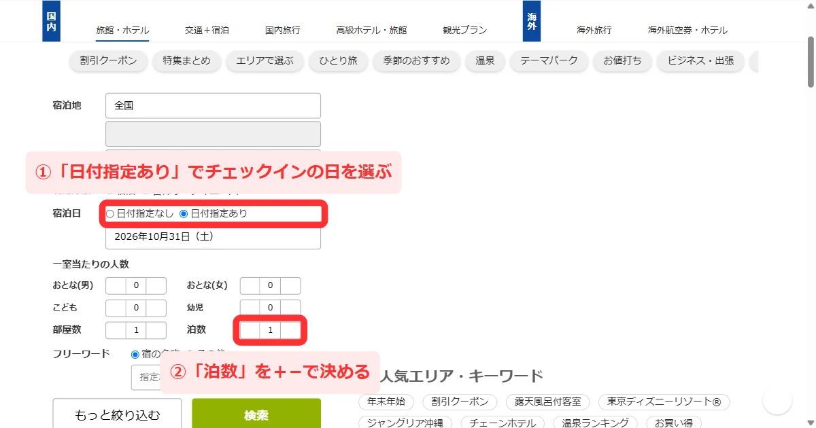This screenshot has width=816, height=428.
Task: Open チェーンホテル keyword tag
Action: (503, 423)
